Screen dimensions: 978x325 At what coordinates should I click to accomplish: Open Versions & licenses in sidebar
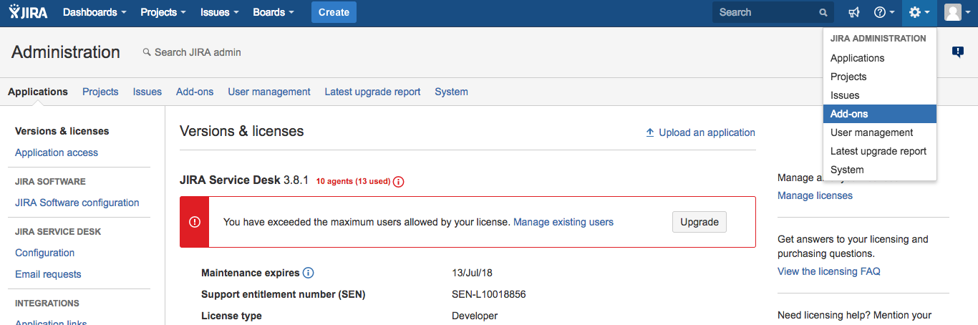(x=62, y=131)
